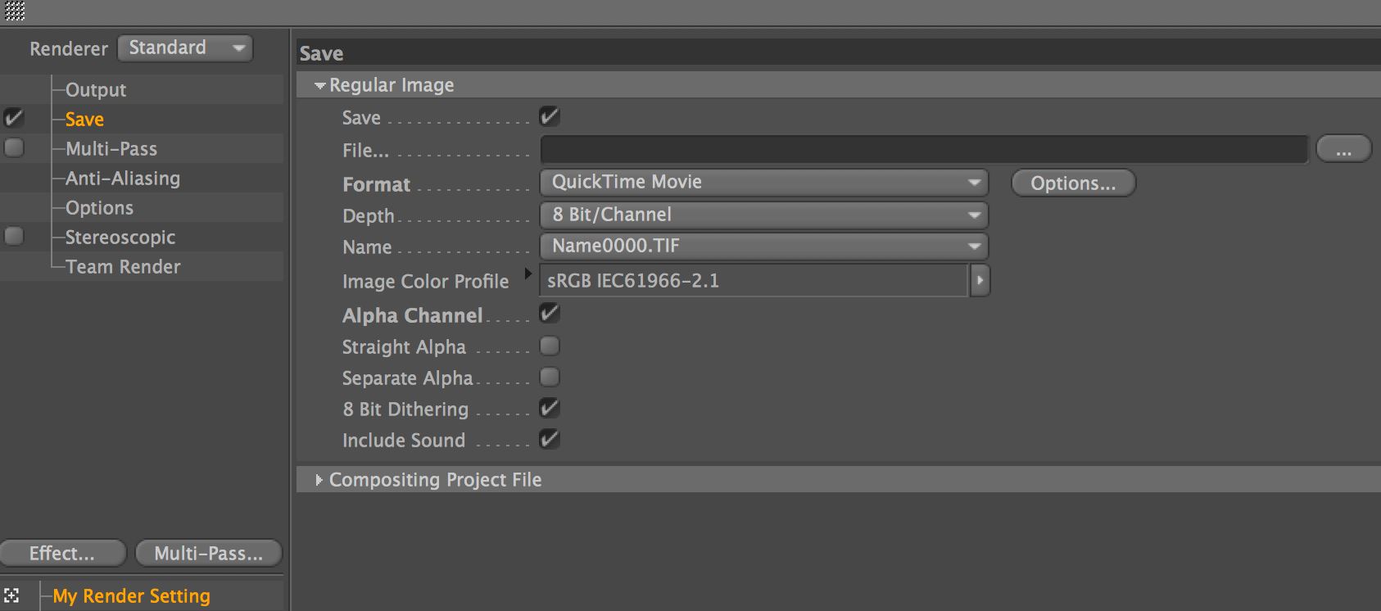Click the render setting icon beside My Render Setting
Image resolution: width=1381 pixels, height=611 pixels.
pyautogui.click(x=11, y=595)
